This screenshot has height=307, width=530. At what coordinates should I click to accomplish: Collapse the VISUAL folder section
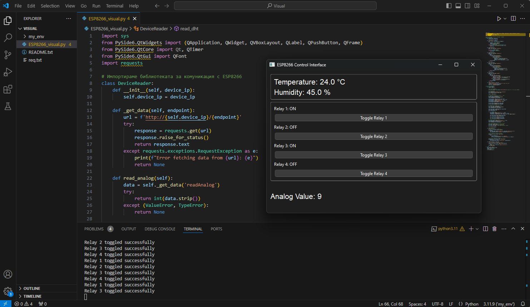pyautogui.click(x=46, y=29)
